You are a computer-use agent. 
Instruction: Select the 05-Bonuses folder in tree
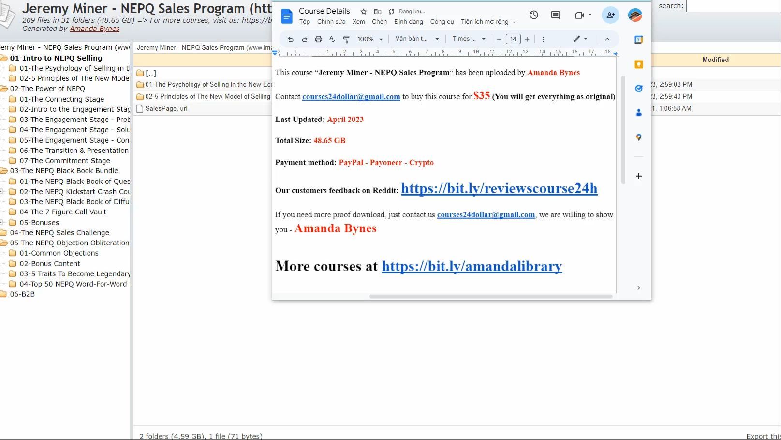pyautogui.click(x=39, y=223)
